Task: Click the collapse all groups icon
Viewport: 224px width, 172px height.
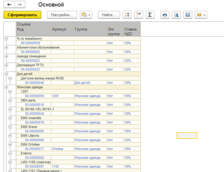Action: [x=138, y=15]
